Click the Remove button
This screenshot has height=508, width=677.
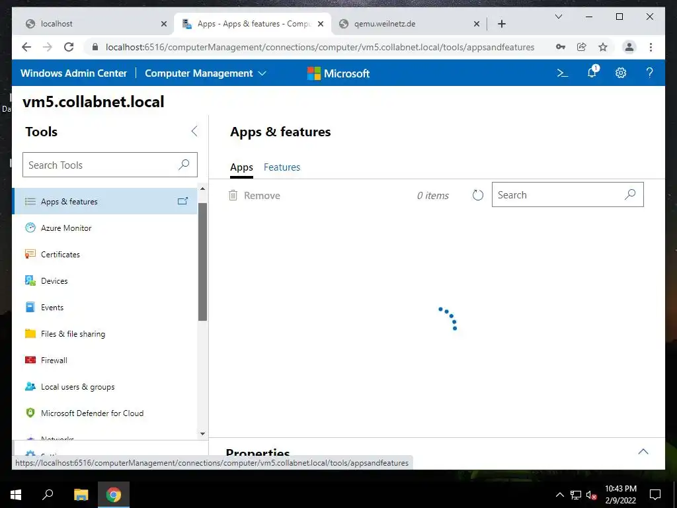[255, 195]
